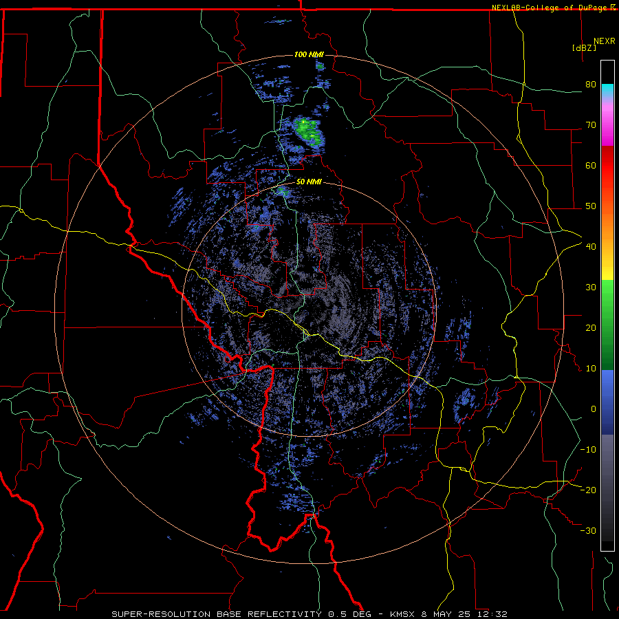Image resolution: width=619 pixels, height=619 pixels.
Task: Click the 50 NMI range ring label
Action: click(x=309, y=182)
